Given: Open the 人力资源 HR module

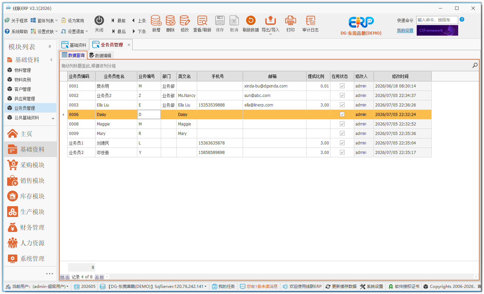Looking at the screenshot, I should pyautogui.click(x=30, y=243).
